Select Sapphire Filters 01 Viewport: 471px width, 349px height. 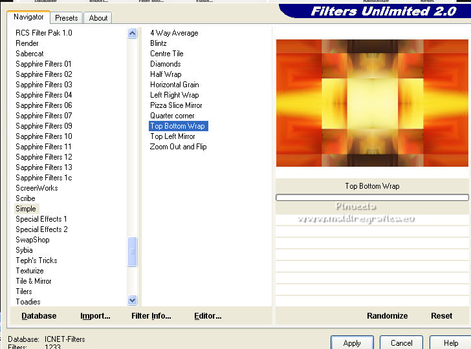click(43, 64)
